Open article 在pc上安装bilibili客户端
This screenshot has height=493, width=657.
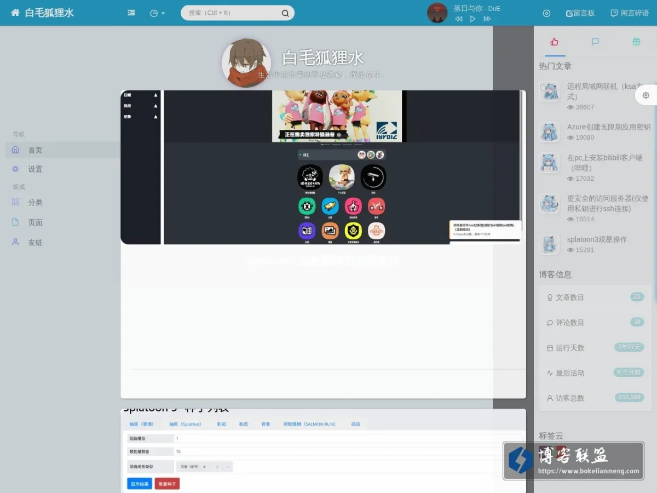click(605, 162)
